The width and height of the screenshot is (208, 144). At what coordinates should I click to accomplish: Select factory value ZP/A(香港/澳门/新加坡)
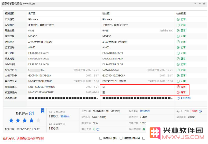41,42
